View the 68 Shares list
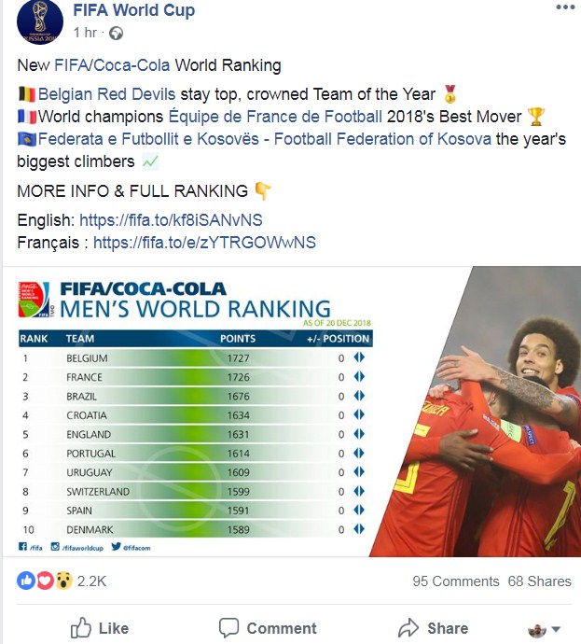581x644 pixels. tap(540, 581)
